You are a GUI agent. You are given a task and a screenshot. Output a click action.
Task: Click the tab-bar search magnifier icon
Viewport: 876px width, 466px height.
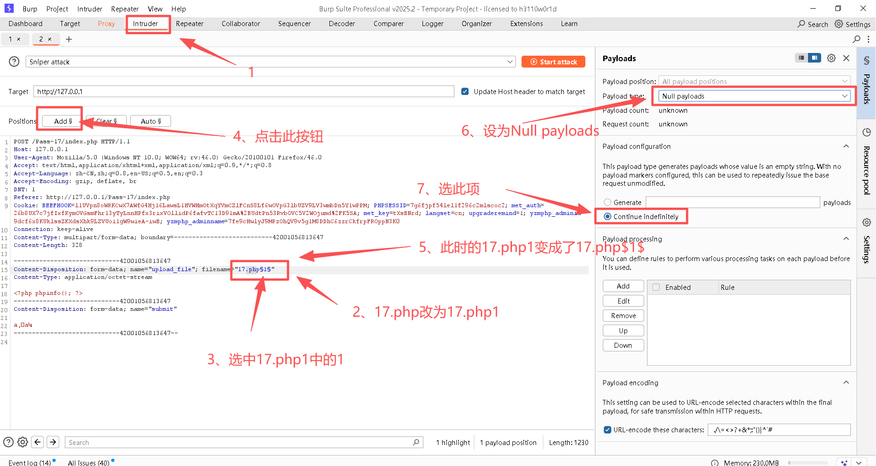[x=856, y=39]
